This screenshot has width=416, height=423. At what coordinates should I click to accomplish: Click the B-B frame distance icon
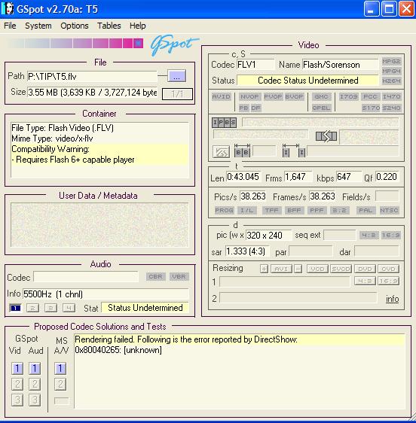coord(242,151)
